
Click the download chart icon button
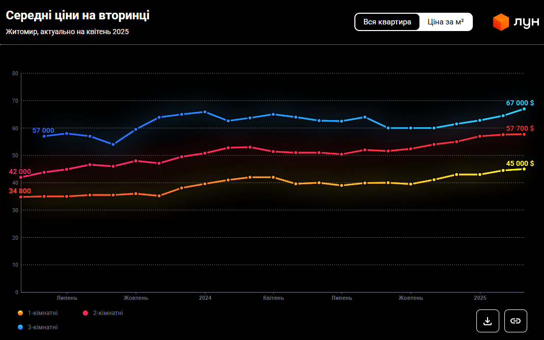[488, 321]
